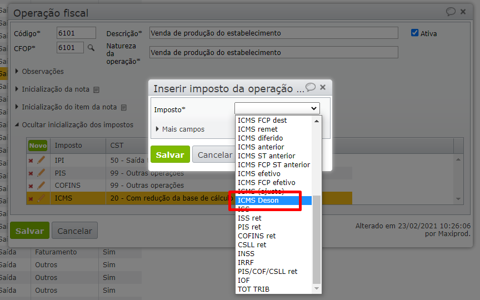The width and height of the screenshot is (480, 300).
Task: Select PIS/COF/CSLL ret option
Action: (274, 271)
